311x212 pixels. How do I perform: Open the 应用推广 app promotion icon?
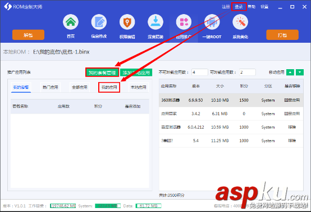[x=184, y=22]
